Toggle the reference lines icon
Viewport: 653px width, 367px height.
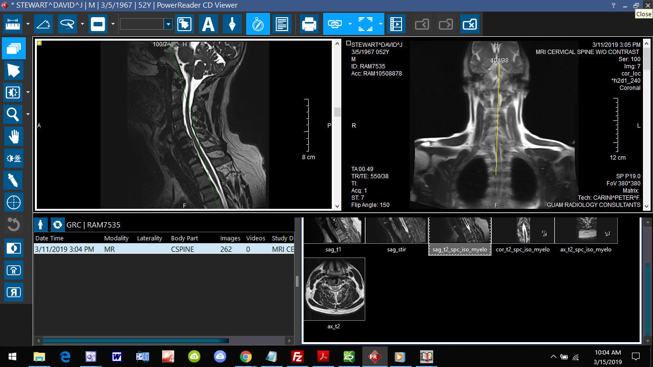[x=365, y=24]
